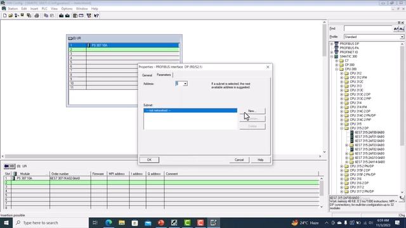Open the PLC menu
The height and width of the screenshot is (228, 406).
(44, 9)
